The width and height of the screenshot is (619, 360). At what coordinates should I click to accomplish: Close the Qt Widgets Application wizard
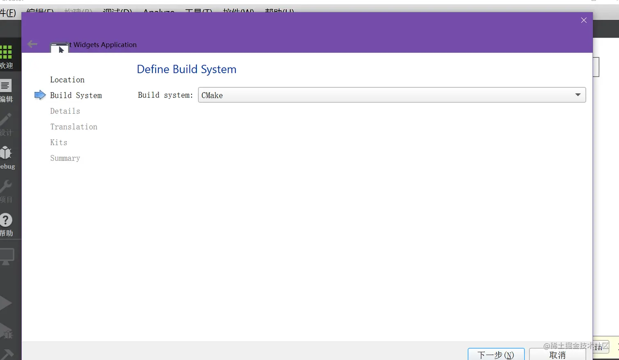pos(584,20)
